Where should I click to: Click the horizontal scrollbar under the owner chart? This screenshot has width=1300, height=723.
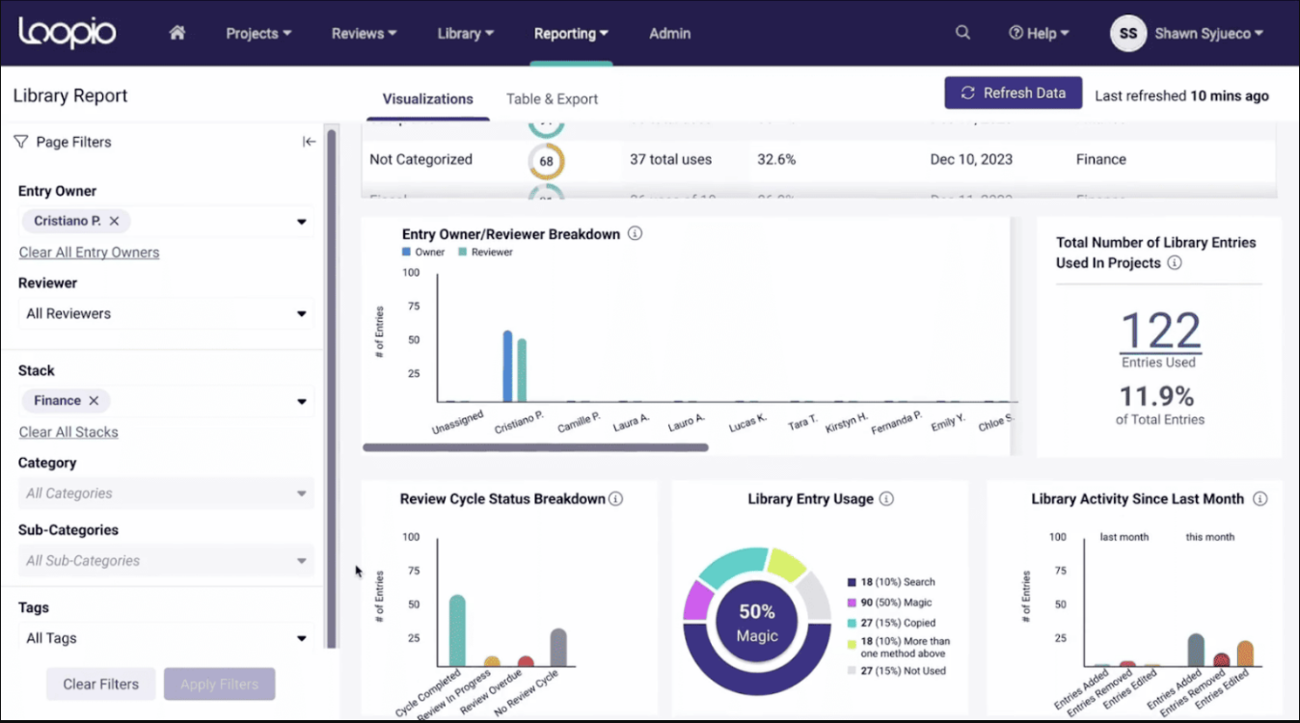click(535, 447)
